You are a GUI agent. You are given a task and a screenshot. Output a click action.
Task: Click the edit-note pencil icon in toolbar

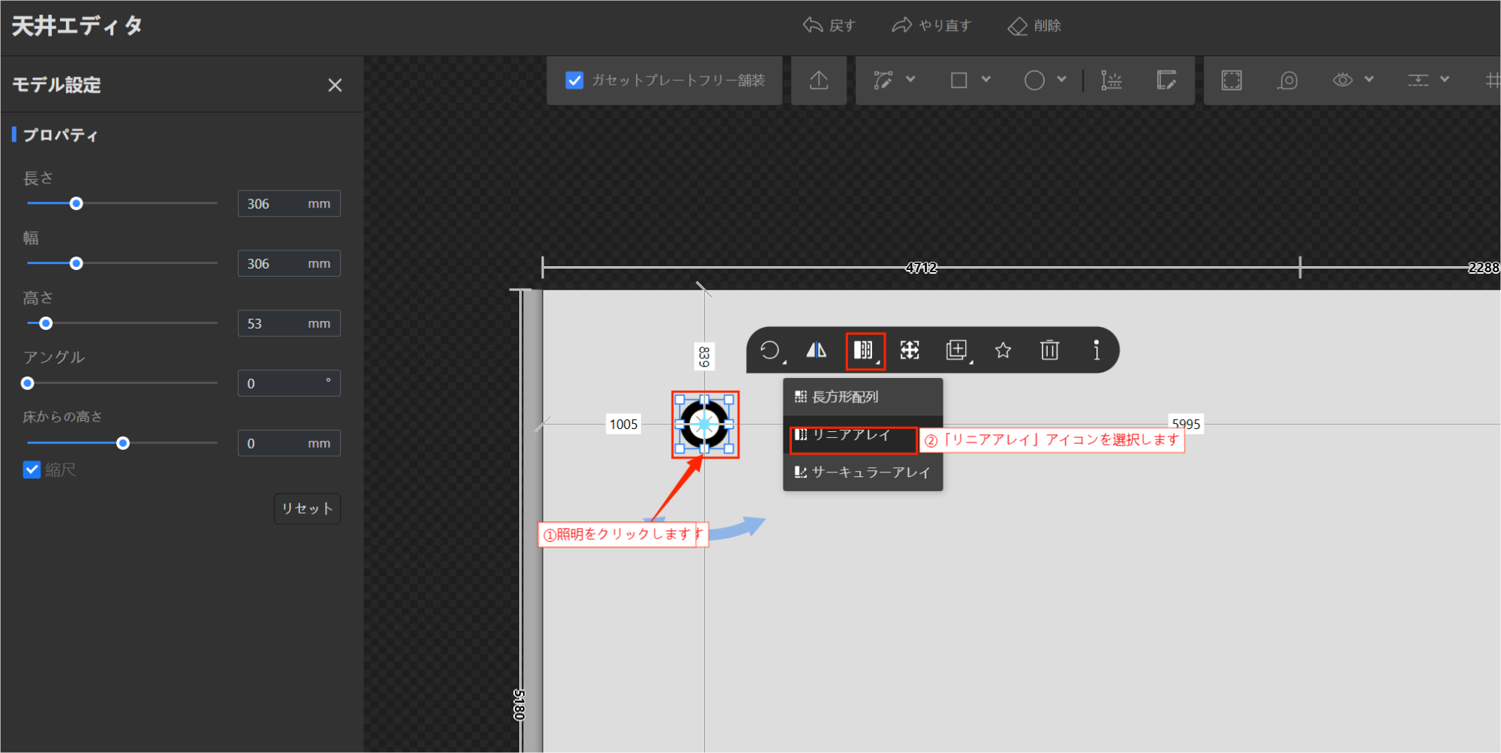(x=1166, y=80)
